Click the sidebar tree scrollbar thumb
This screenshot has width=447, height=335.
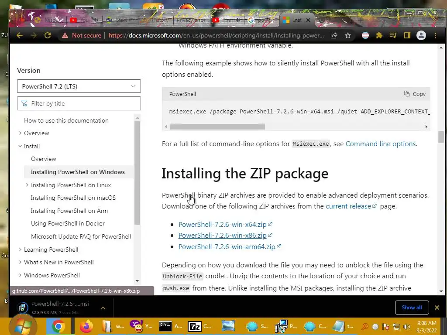(x=137, y=173)
